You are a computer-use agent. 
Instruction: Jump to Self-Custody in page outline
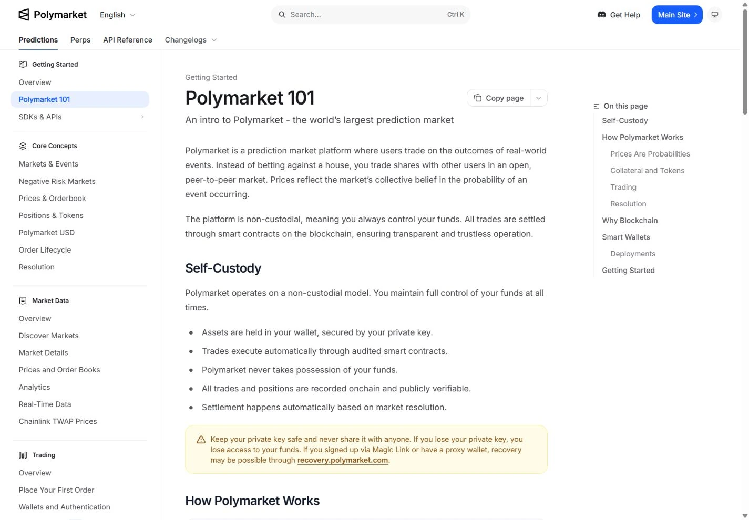coord(625,121)
